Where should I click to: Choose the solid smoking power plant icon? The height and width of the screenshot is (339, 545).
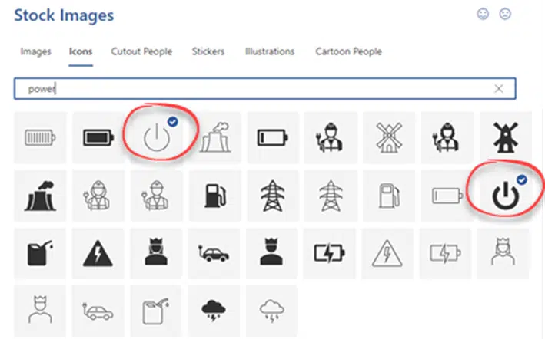40,196
